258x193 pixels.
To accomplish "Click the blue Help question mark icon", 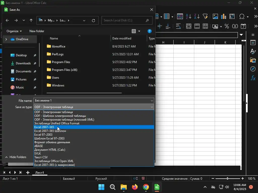I will 149,31.
